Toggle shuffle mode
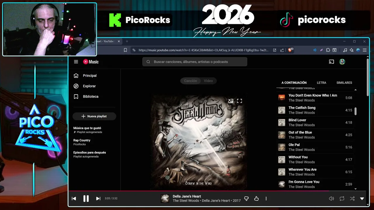This screenshot has width=374, height=210. tap(352, 199)
